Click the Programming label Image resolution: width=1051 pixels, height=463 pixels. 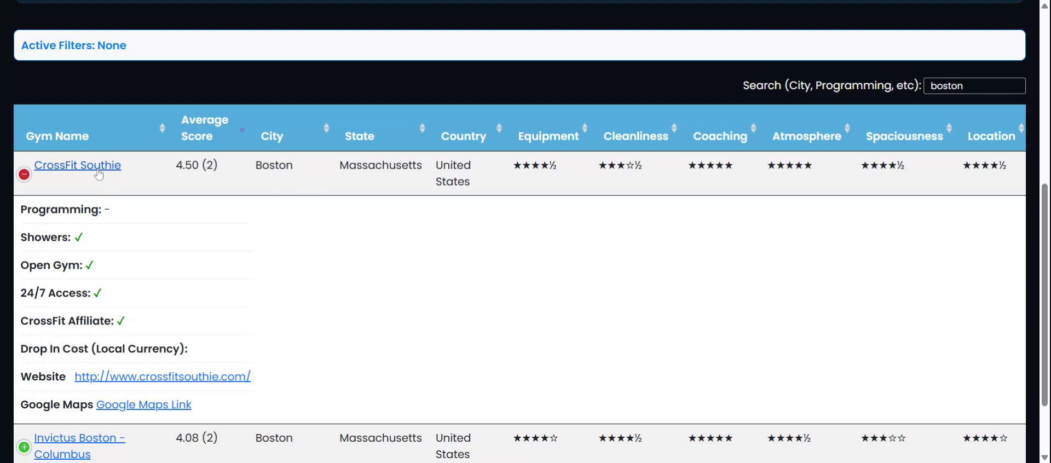point(61,210)
